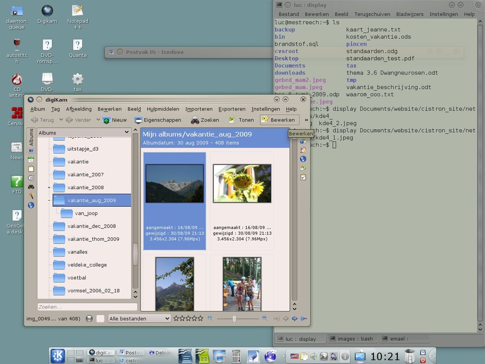Open the Importeren menu
Viewport: 485px width, 364px height.
[199, 109]
